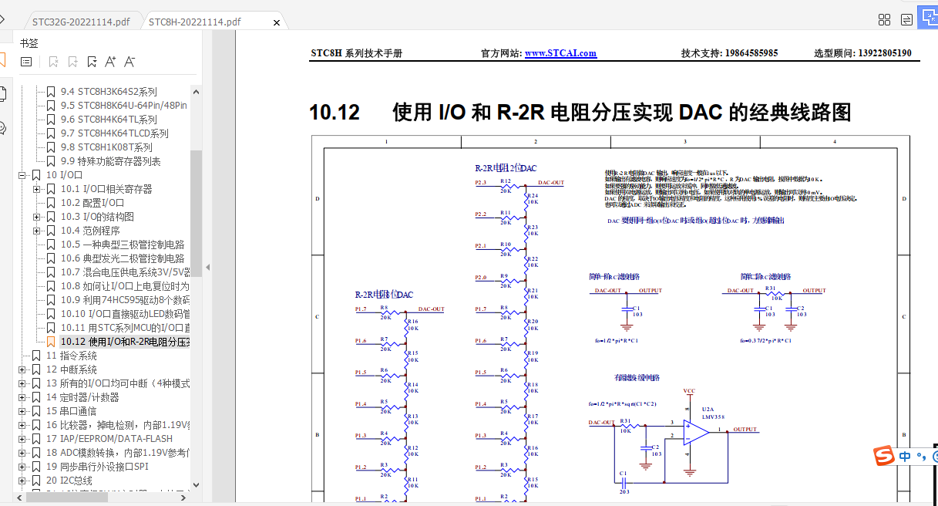Click the 技术支持: 19864585985 header text
Image resolution: width=938 pixels, height=506 pixels.
click(x=729, y=53)
